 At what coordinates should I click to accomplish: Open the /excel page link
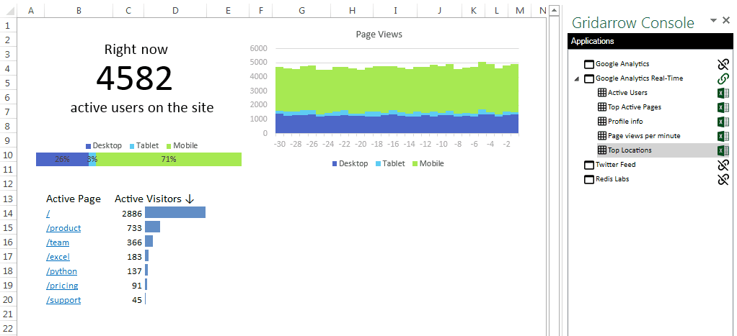[58, 257]
